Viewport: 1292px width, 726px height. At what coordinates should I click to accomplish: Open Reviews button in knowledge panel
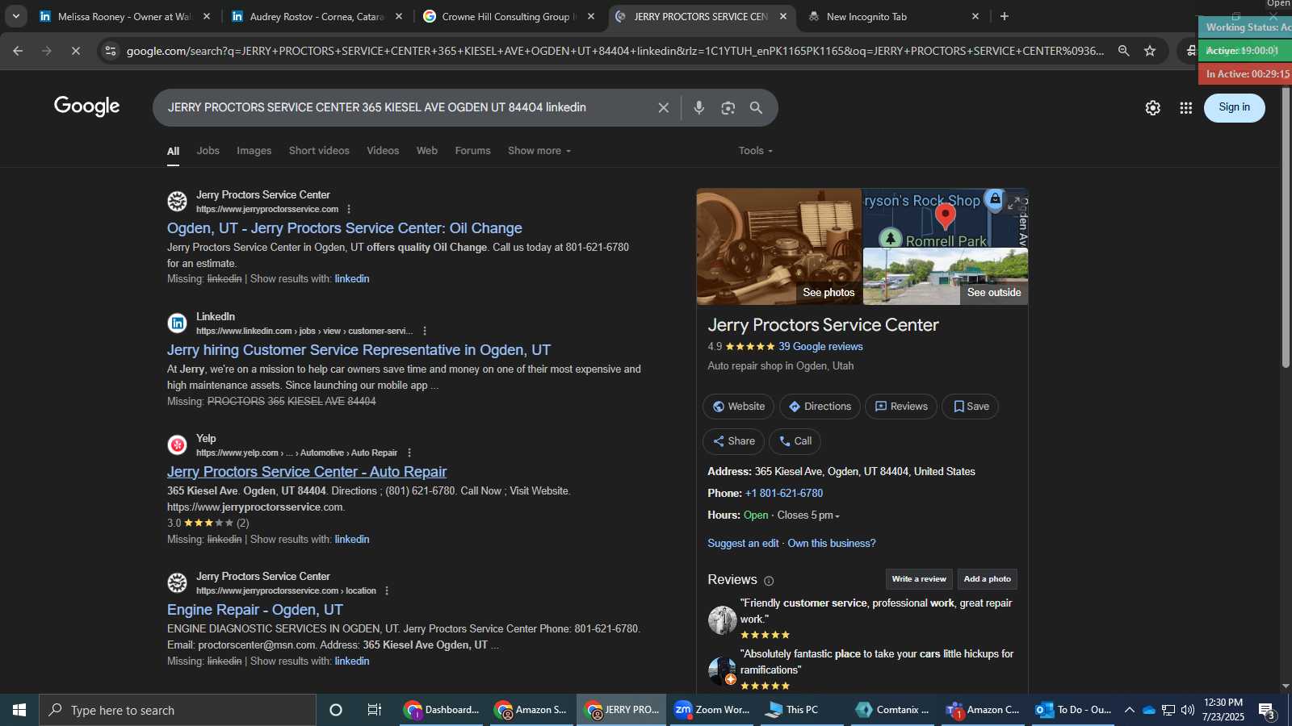pos(901,407)
